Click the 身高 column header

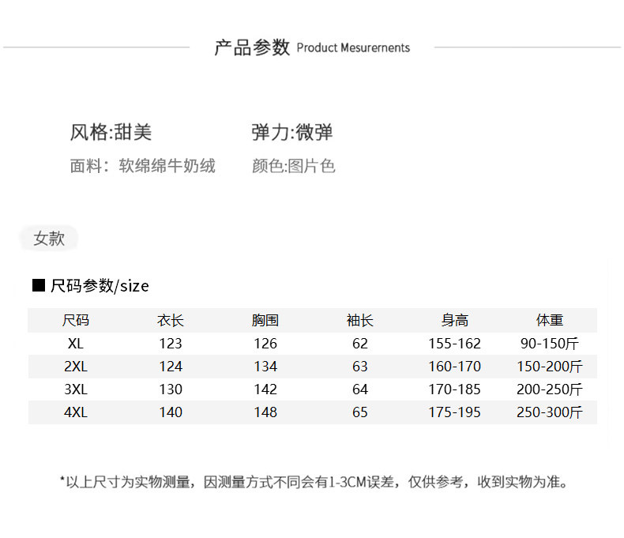pos(454,320)
